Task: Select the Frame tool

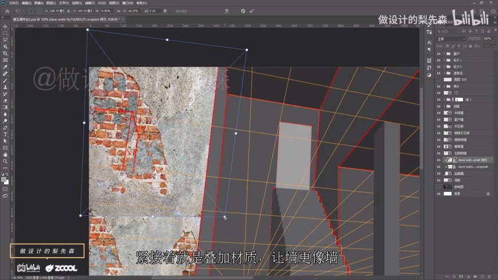Action: (5, 60)
